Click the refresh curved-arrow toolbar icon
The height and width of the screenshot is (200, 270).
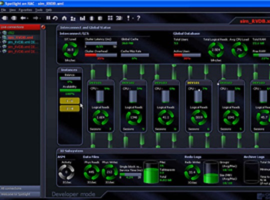(x=55, y=18)
